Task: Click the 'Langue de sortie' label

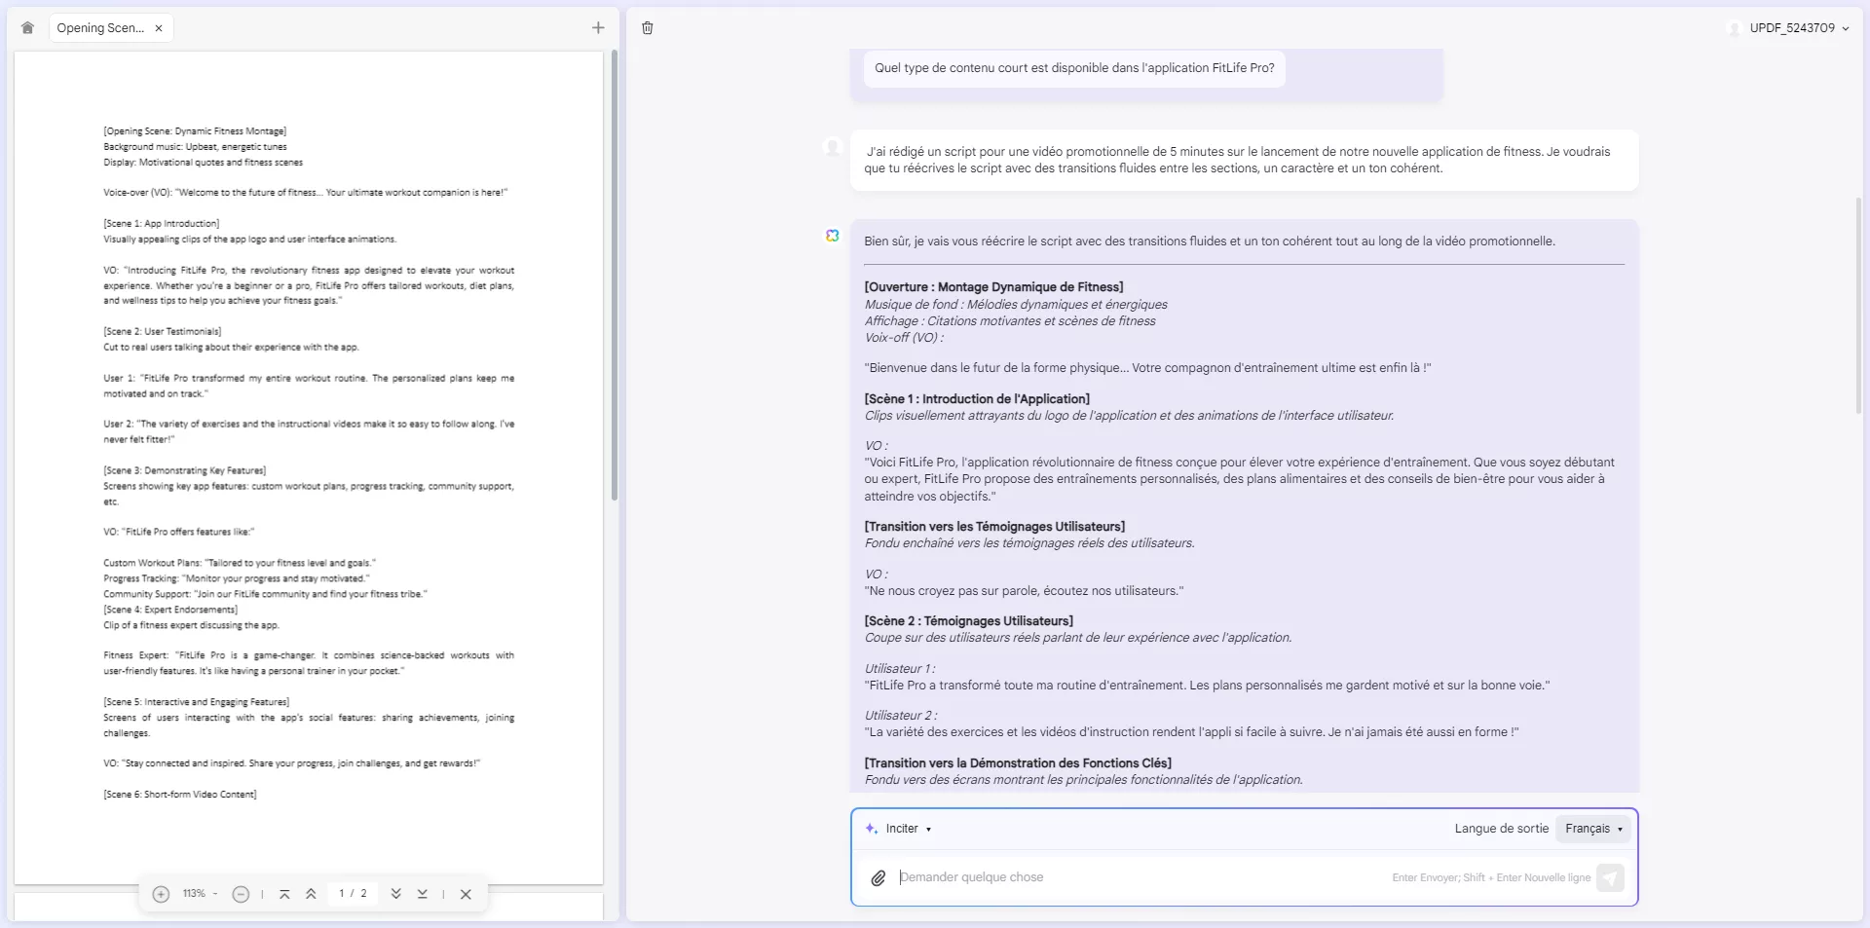Action: coord(1501,829)
